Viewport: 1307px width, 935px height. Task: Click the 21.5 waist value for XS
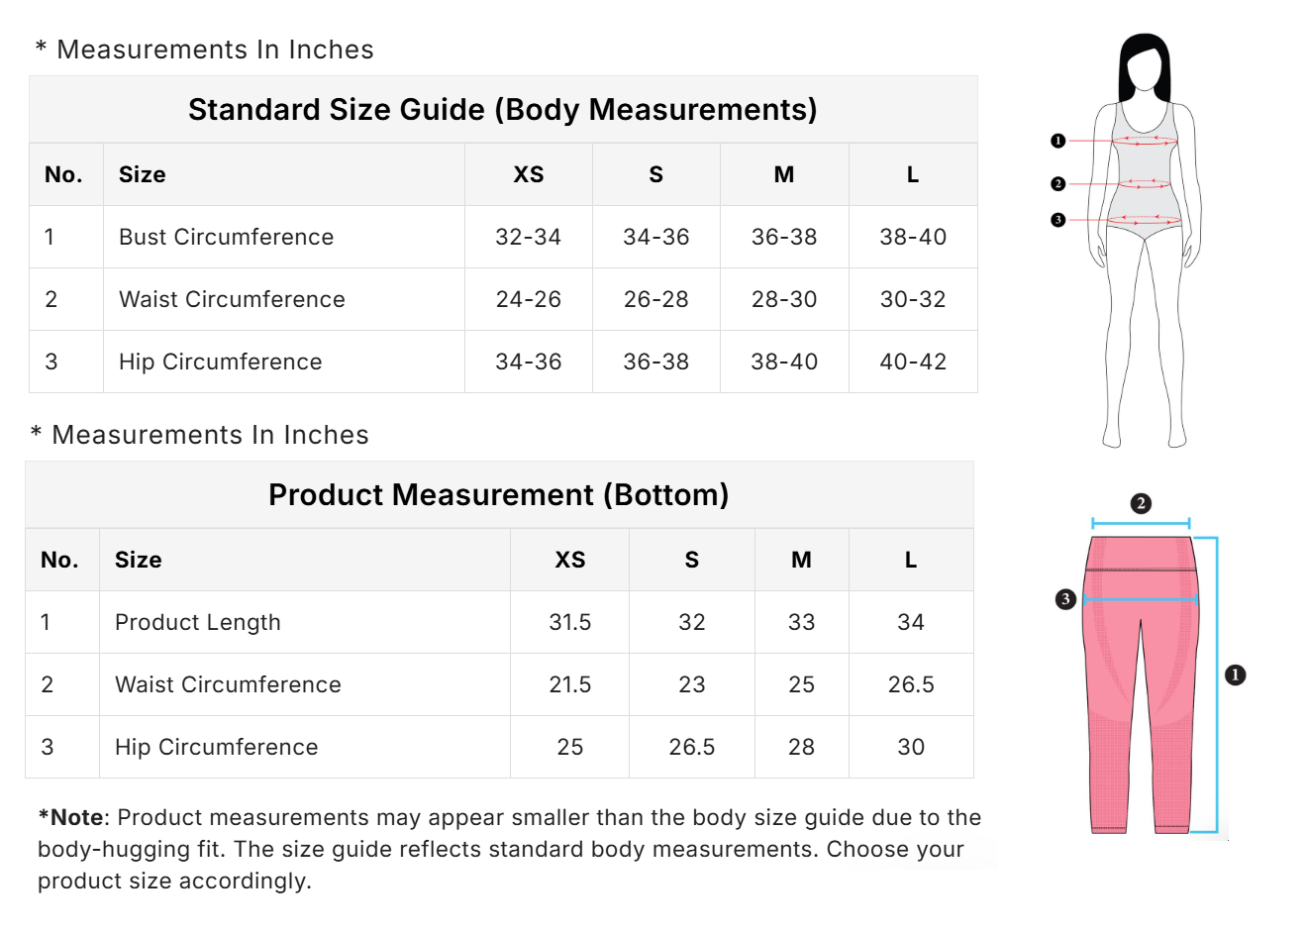(569, 684)
